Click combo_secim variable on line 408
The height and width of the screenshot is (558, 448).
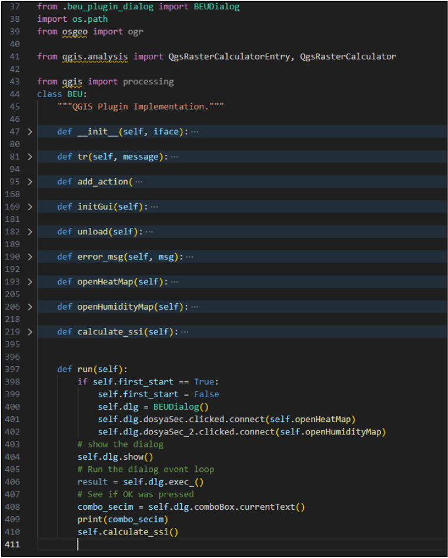[105, 507]
